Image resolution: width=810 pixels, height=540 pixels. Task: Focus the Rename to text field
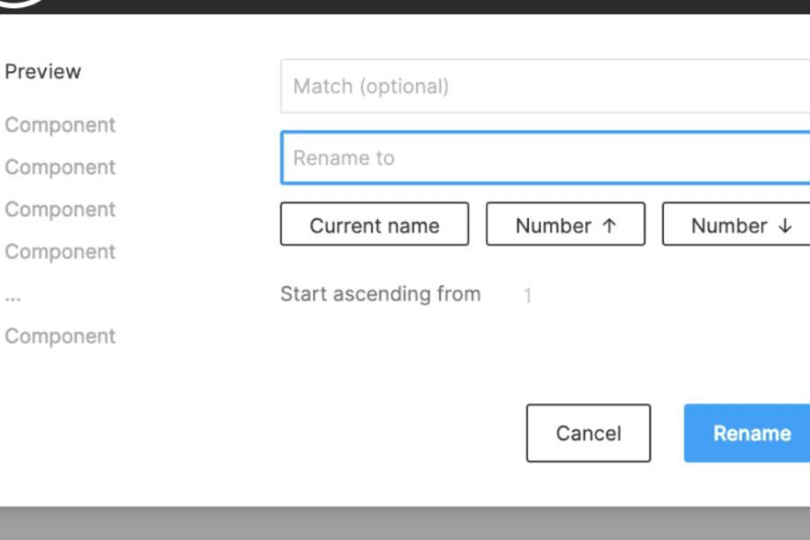(x=545, y=158)
